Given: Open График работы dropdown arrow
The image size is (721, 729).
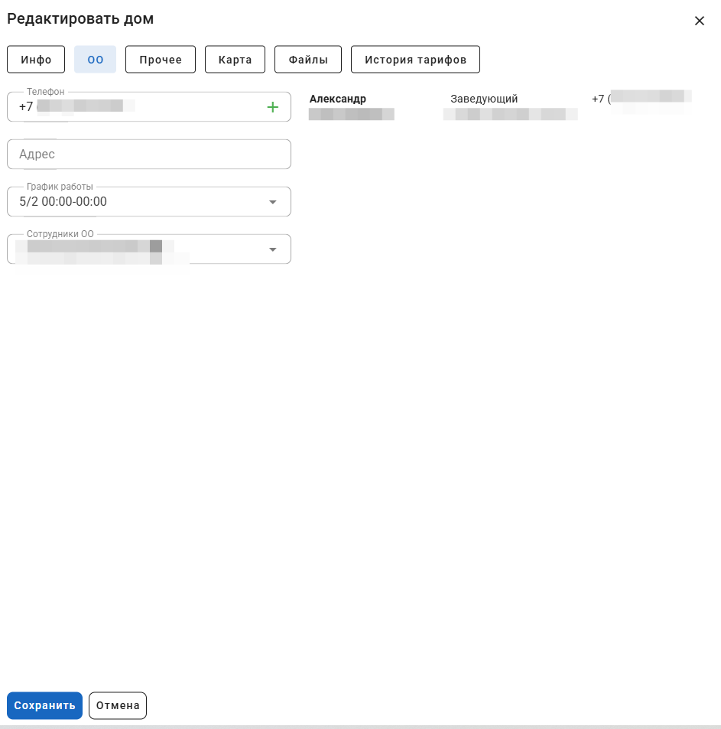Looking at the screenshot, I should (x=273, y=202).
